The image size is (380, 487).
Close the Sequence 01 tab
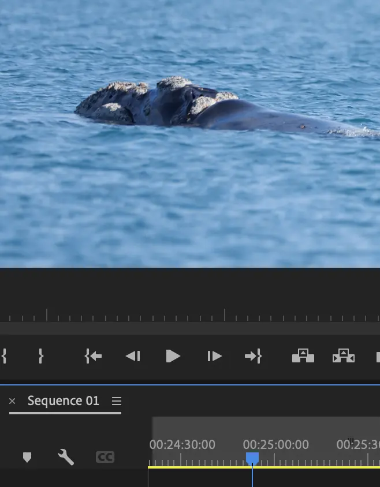tap(12, 401)
